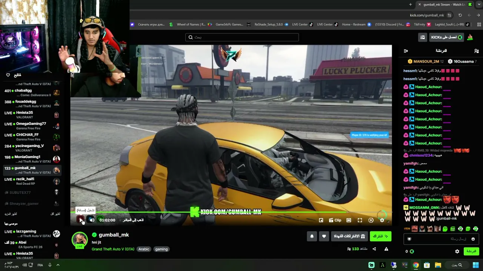Create a clip with the Clip button
This screenshot has width=483, height=271.
click(x=335, y=220)
